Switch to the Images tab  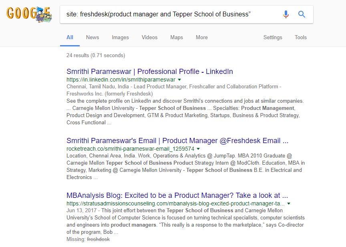(120, 38)
